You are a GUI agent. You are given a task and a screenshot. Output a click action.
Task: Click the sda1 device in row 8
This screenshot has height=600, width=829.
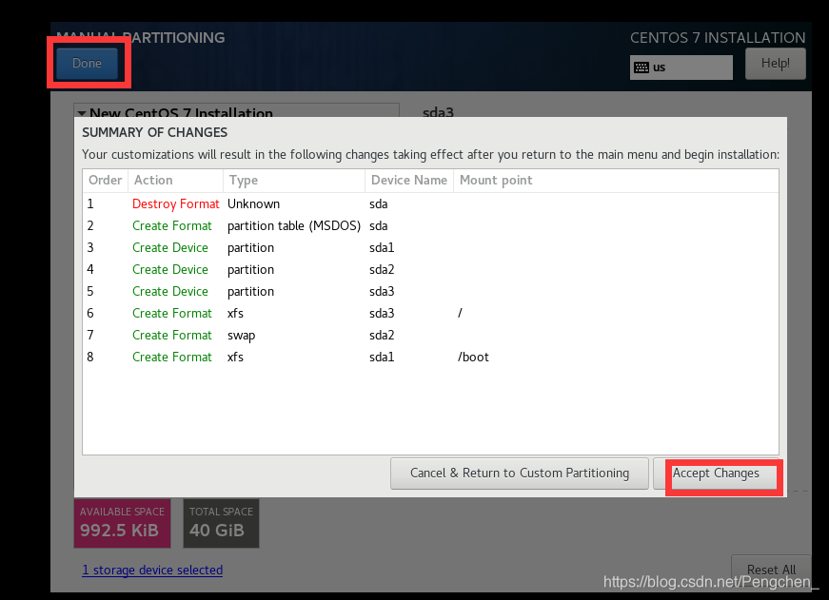[382, 357]
